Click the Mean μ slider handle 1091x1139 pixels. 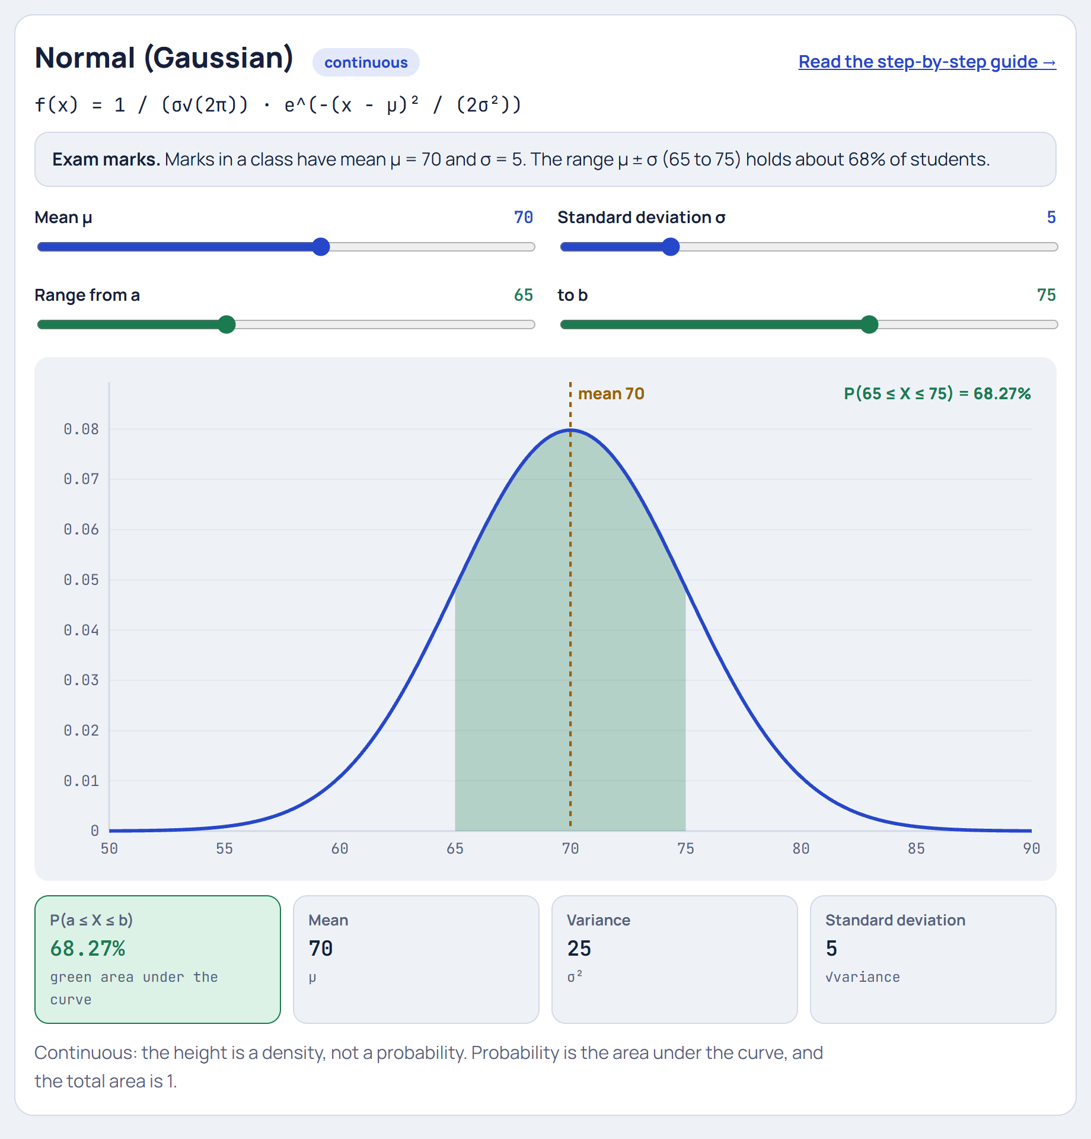point(321,247)
